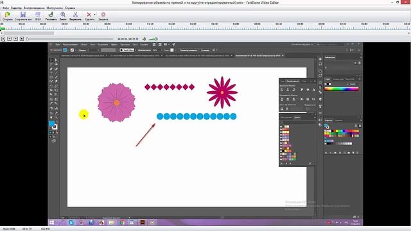Select the Direct Selection tool
Viewport: 411px width, 231px height.
coord(56,60)
